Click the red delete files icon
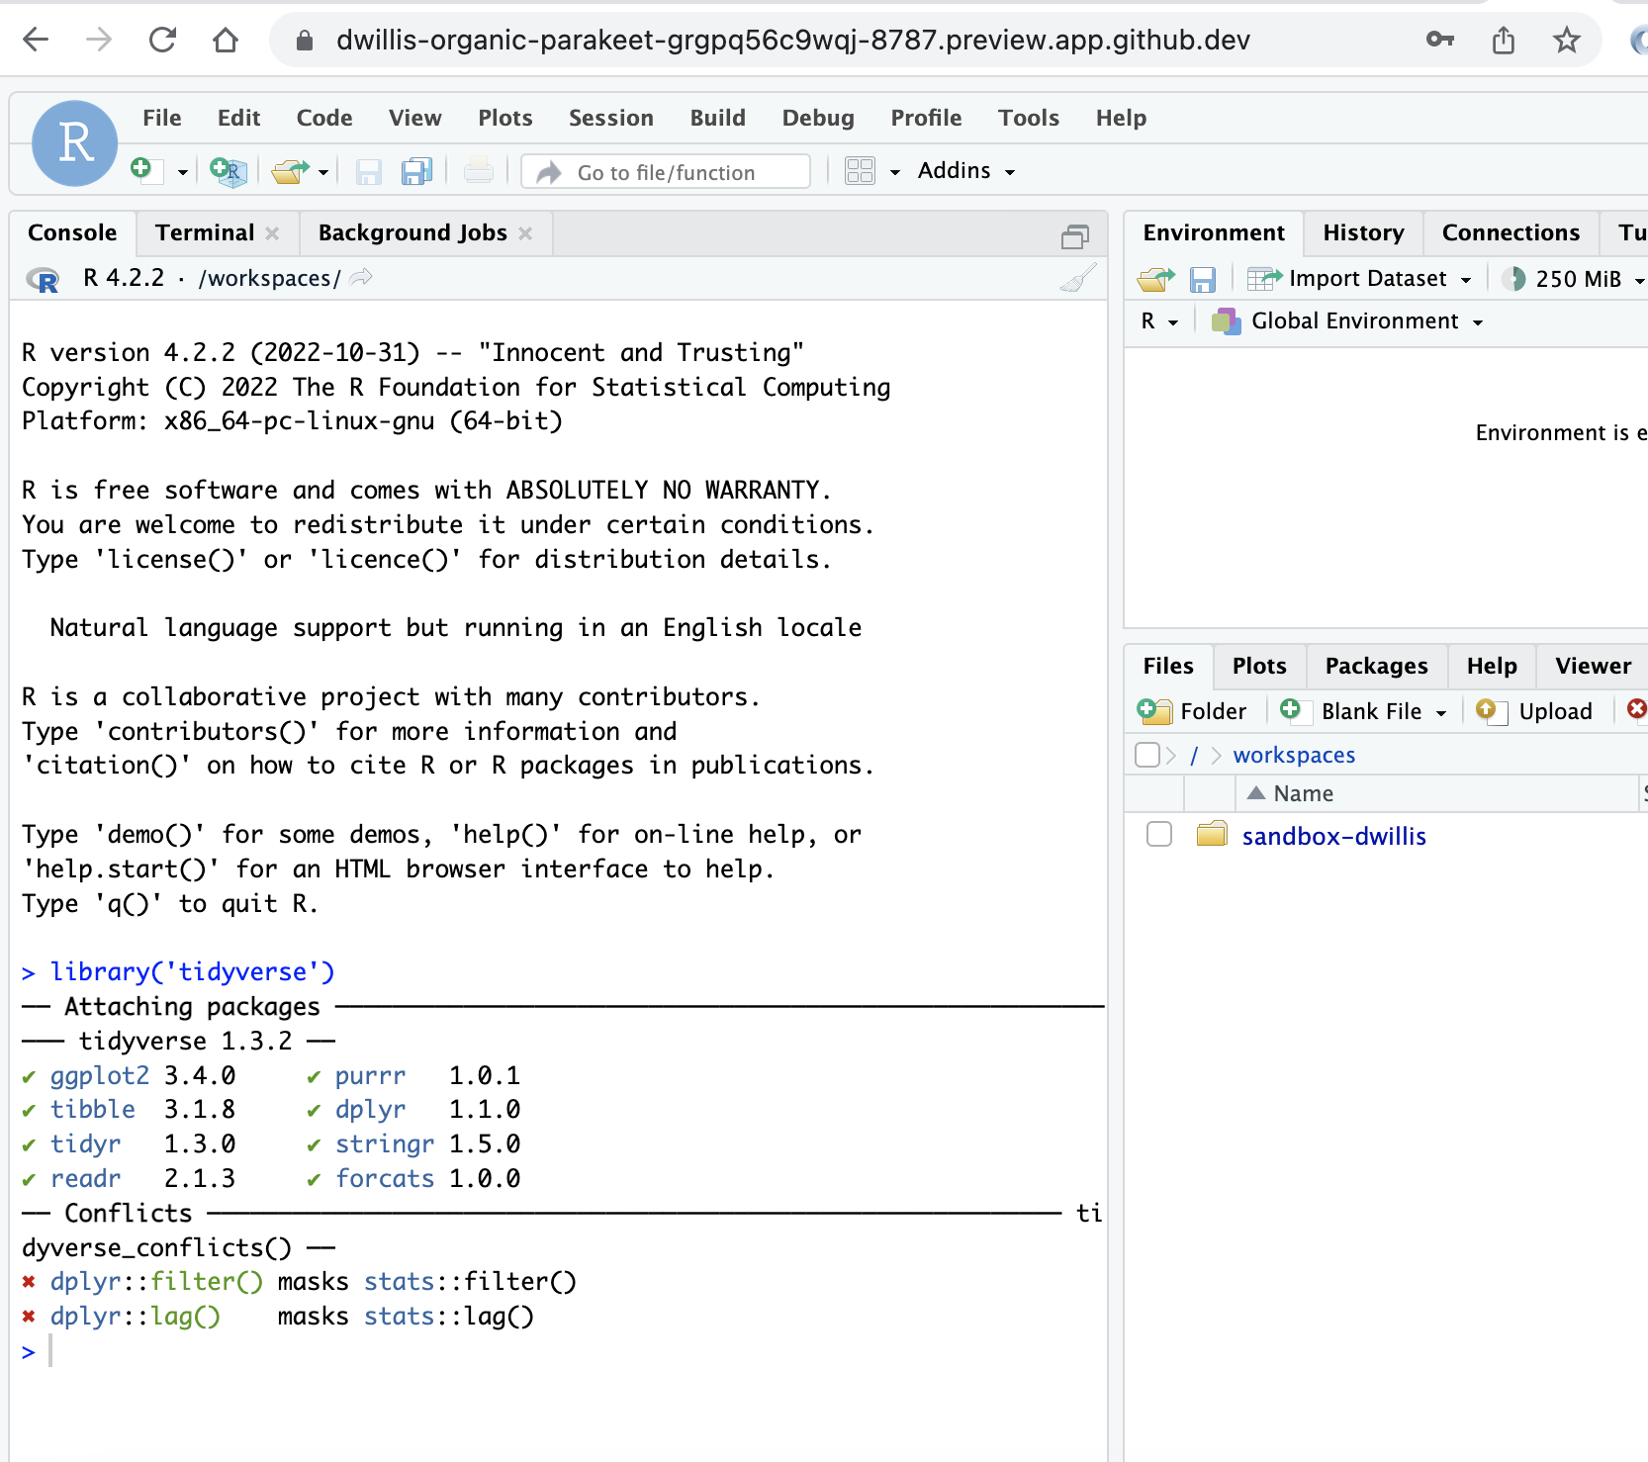The height and width of the screenshot is (1462, 1648). [x=1637, y=709]
